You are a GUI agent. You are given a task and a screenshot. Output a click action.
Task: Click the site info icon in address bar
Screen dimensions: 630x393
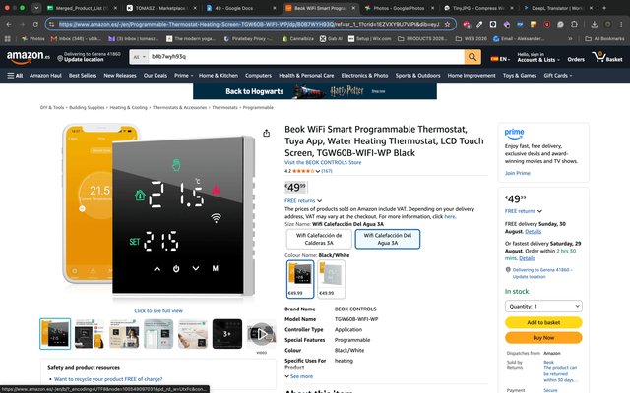coord(51,24)
